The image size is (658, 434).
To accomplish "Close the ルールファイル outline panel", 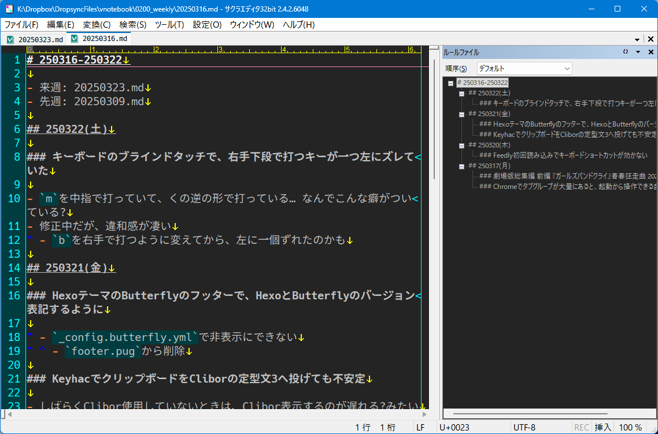I will point(651,52).
